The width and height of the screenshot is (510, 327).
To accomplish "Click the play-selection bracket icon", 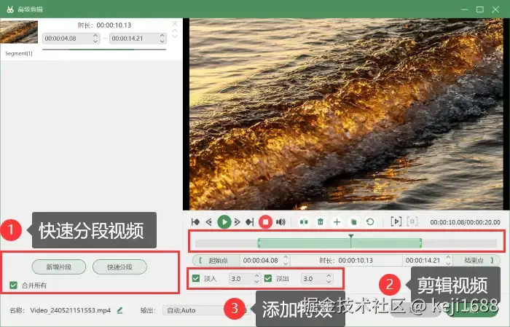I will 396,221.
